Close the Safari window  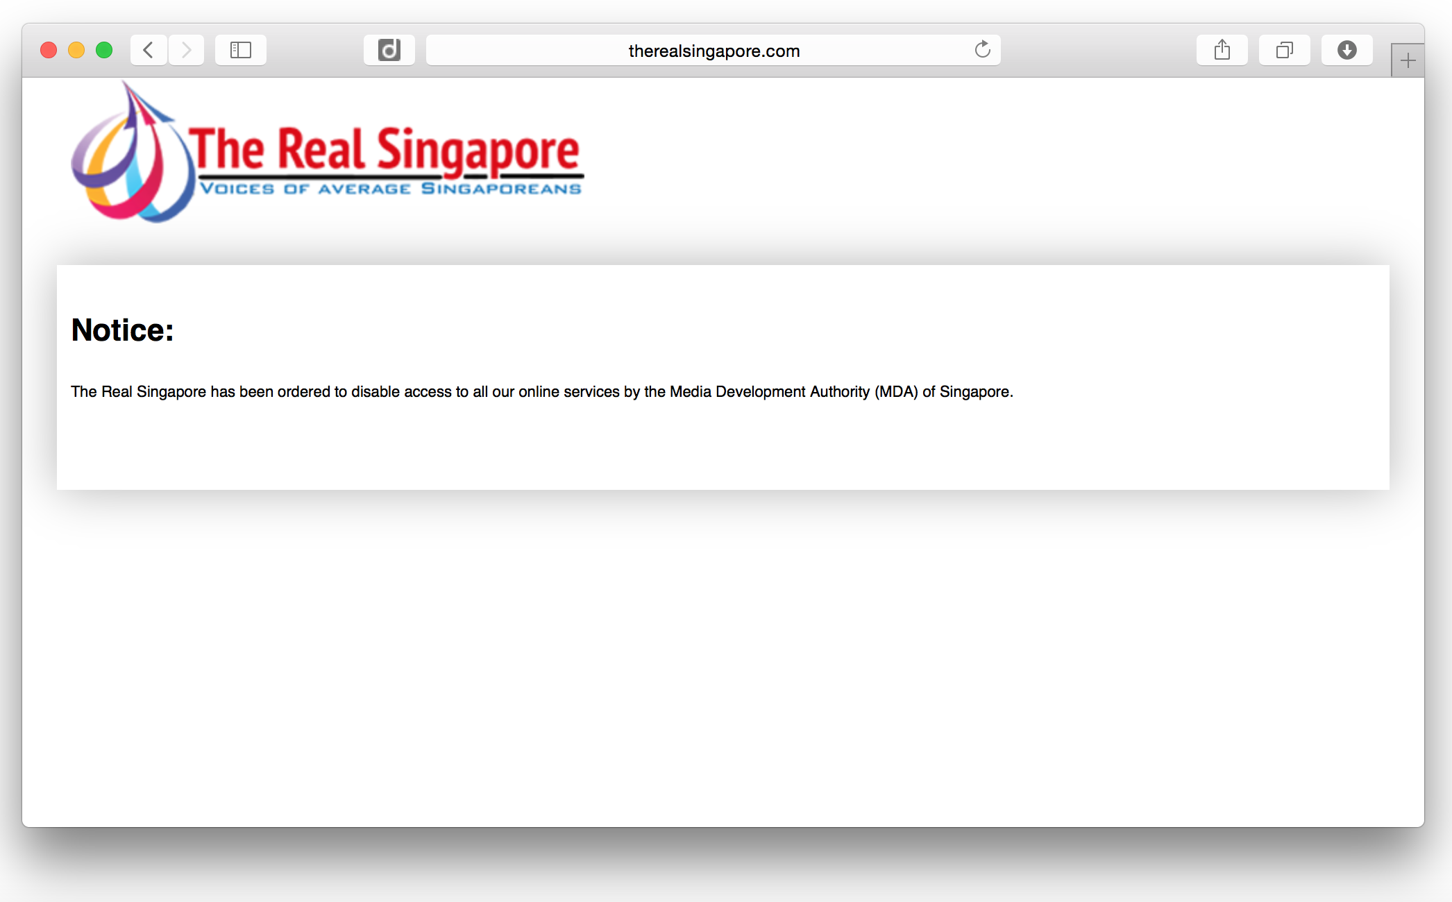tap(49, 50)
